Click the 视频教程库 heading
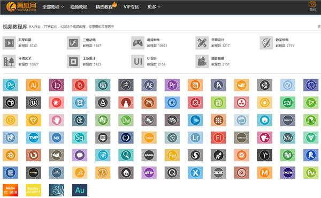The height and width of the screenshot is (198, 321). pos(15,27)
